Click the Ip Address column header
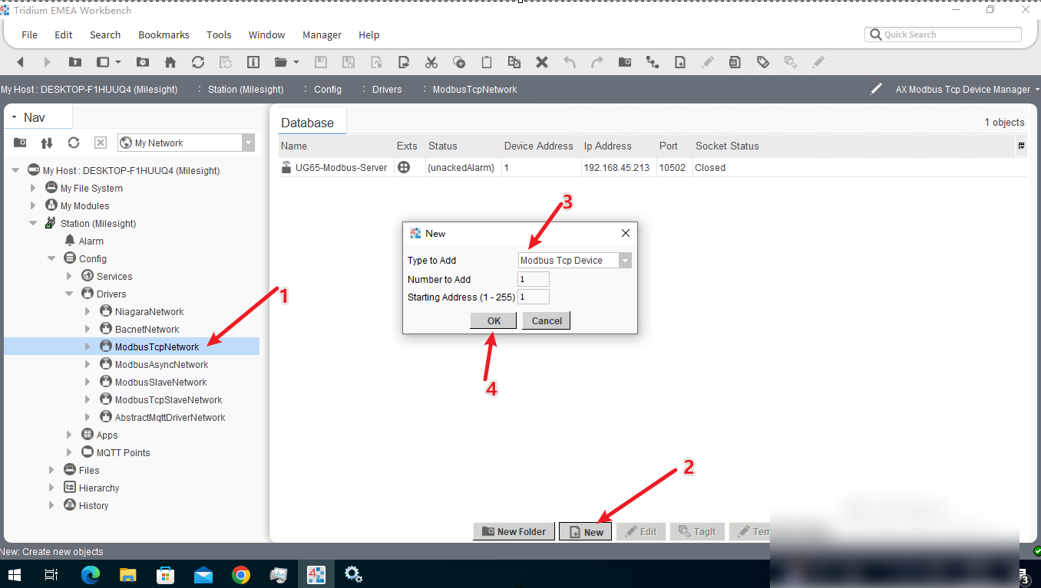This screenshot has width=1041, height=588. click(607, 146)
